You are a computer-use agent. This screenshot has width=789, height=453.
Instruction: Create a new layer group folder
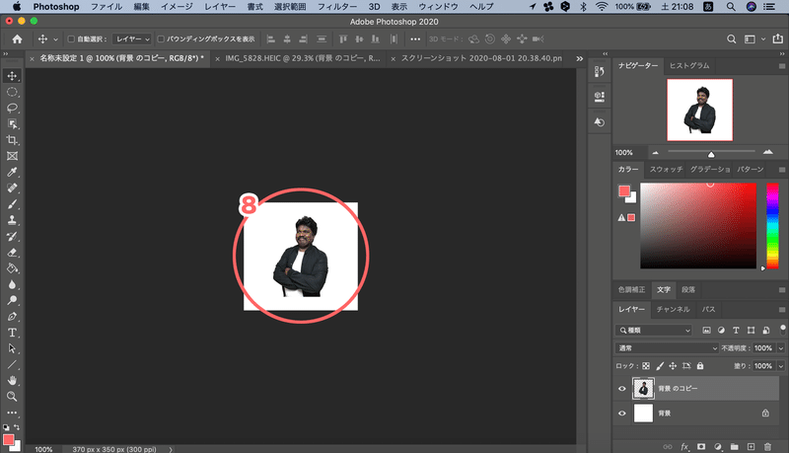coord(734,446)
